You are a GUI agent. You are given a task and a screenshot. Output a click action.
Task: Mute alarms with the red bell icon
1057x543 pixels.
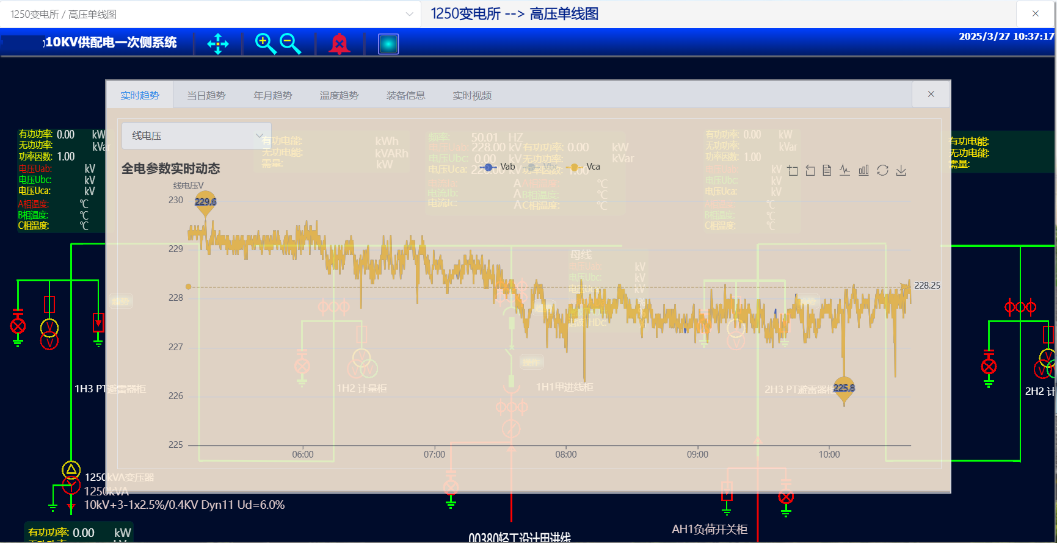(340, 44)
